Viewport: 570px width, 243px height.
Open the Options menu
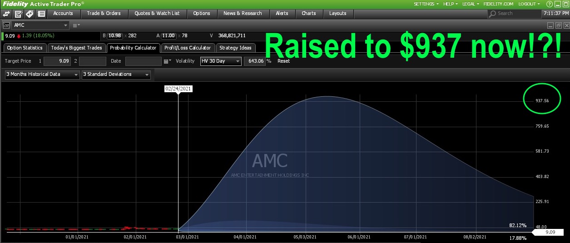[202, 14]
